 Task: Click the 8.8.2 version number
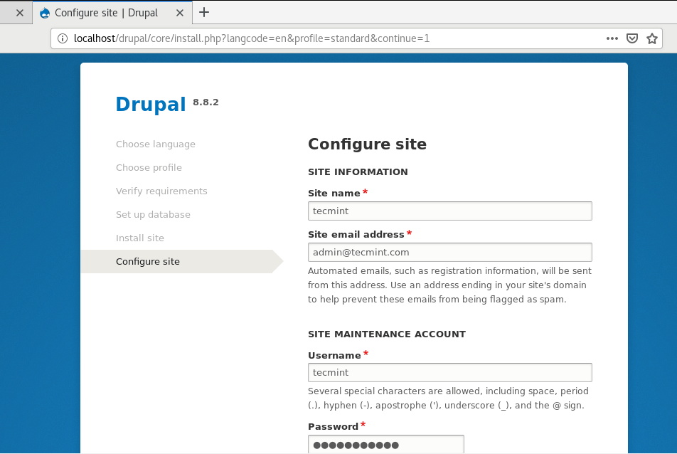[x=206, y=102]
